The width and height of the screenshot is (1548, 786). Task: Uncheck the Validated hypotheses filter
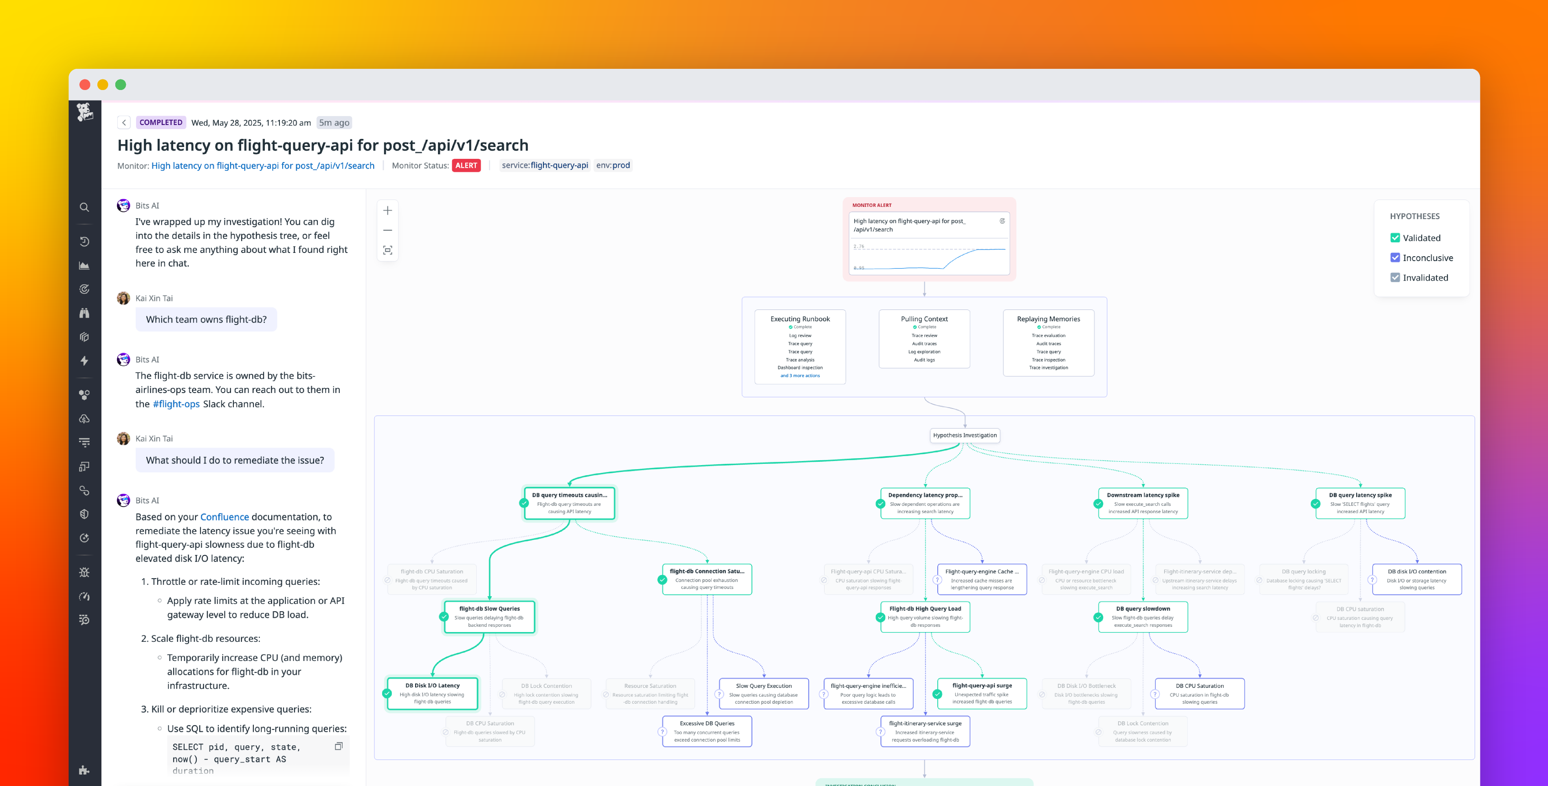click(x=1396, y=237)
